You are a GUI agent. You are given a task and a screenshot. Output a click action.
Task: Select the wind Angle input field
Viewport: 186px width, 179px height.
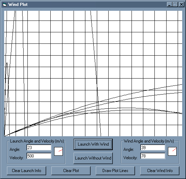[x=153, y=148]
